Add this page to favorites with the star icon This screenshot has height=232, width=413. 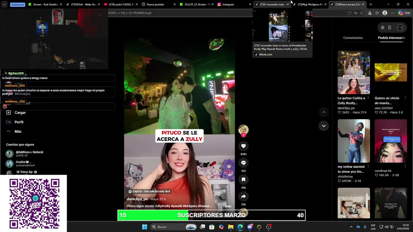click(x=362, y=13)
